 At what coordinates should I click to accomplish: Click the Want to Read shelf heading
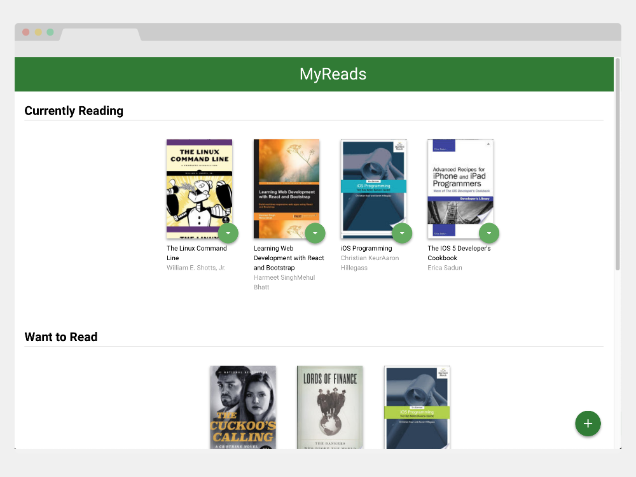point(61,336)
